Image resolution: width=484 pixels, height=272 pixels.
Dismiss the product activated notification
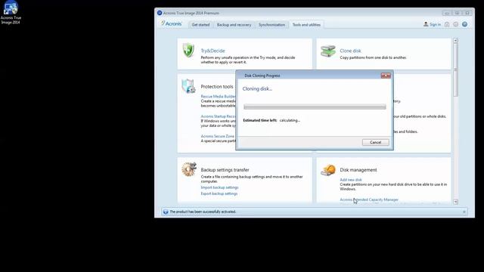click(x=464, y=212)
